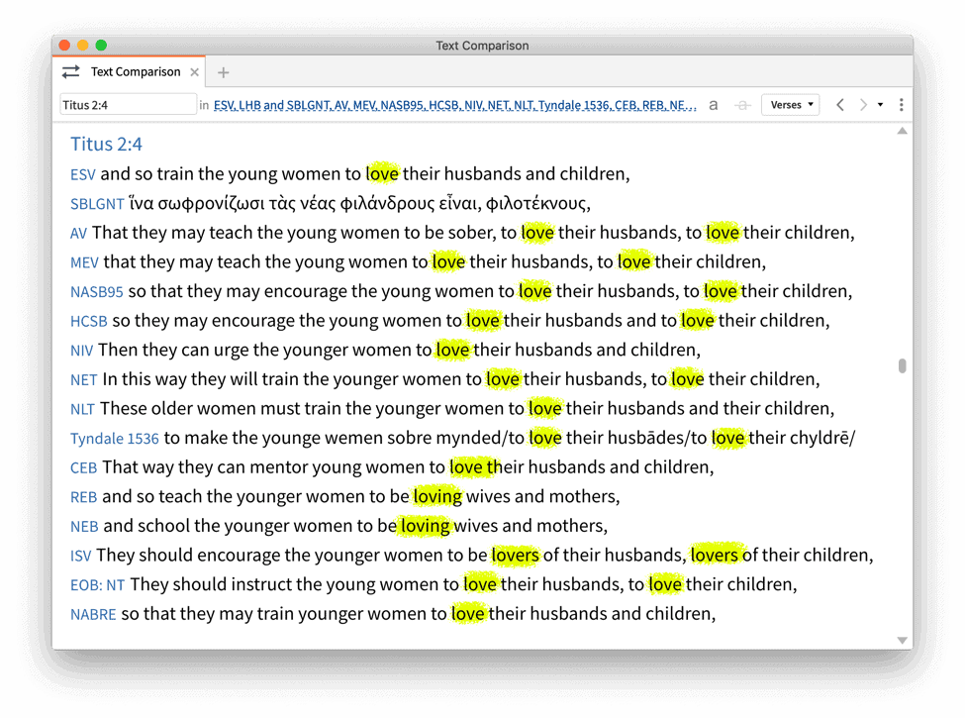Click the Text Comparison swap-arrows tab icon

point(70,72)
